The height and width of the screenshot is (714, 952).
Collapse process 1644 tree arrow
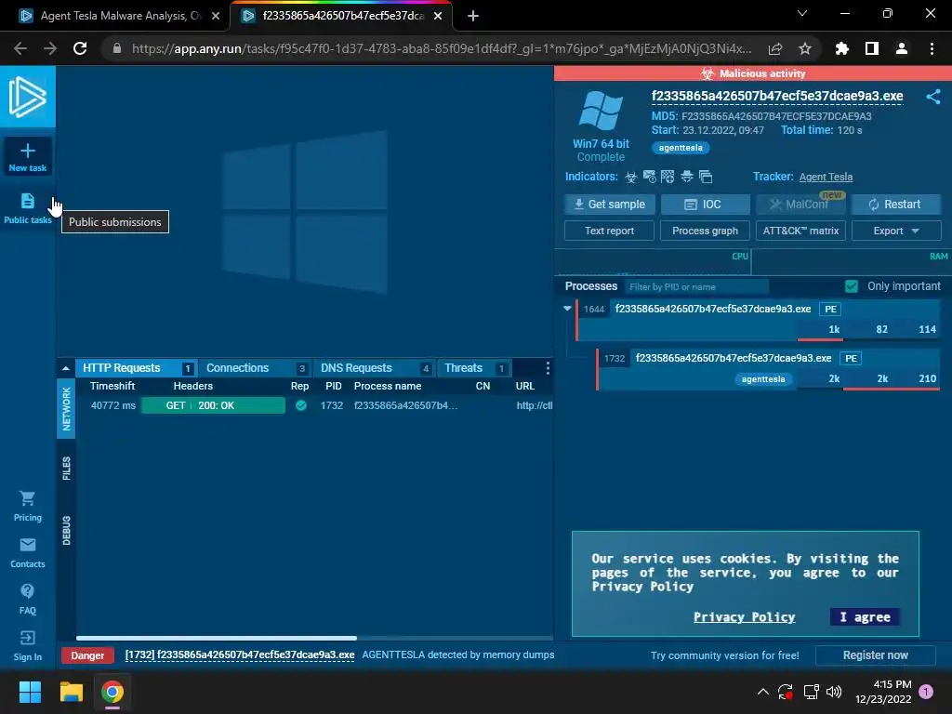pos(568,309)
